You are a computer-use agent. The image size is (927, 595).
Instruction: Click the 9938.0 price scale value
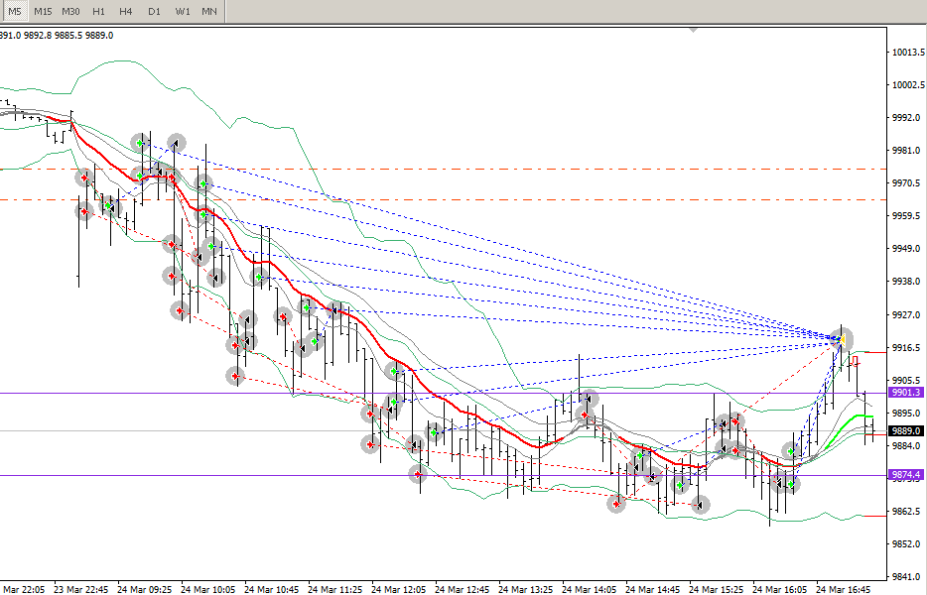[906, 282]
